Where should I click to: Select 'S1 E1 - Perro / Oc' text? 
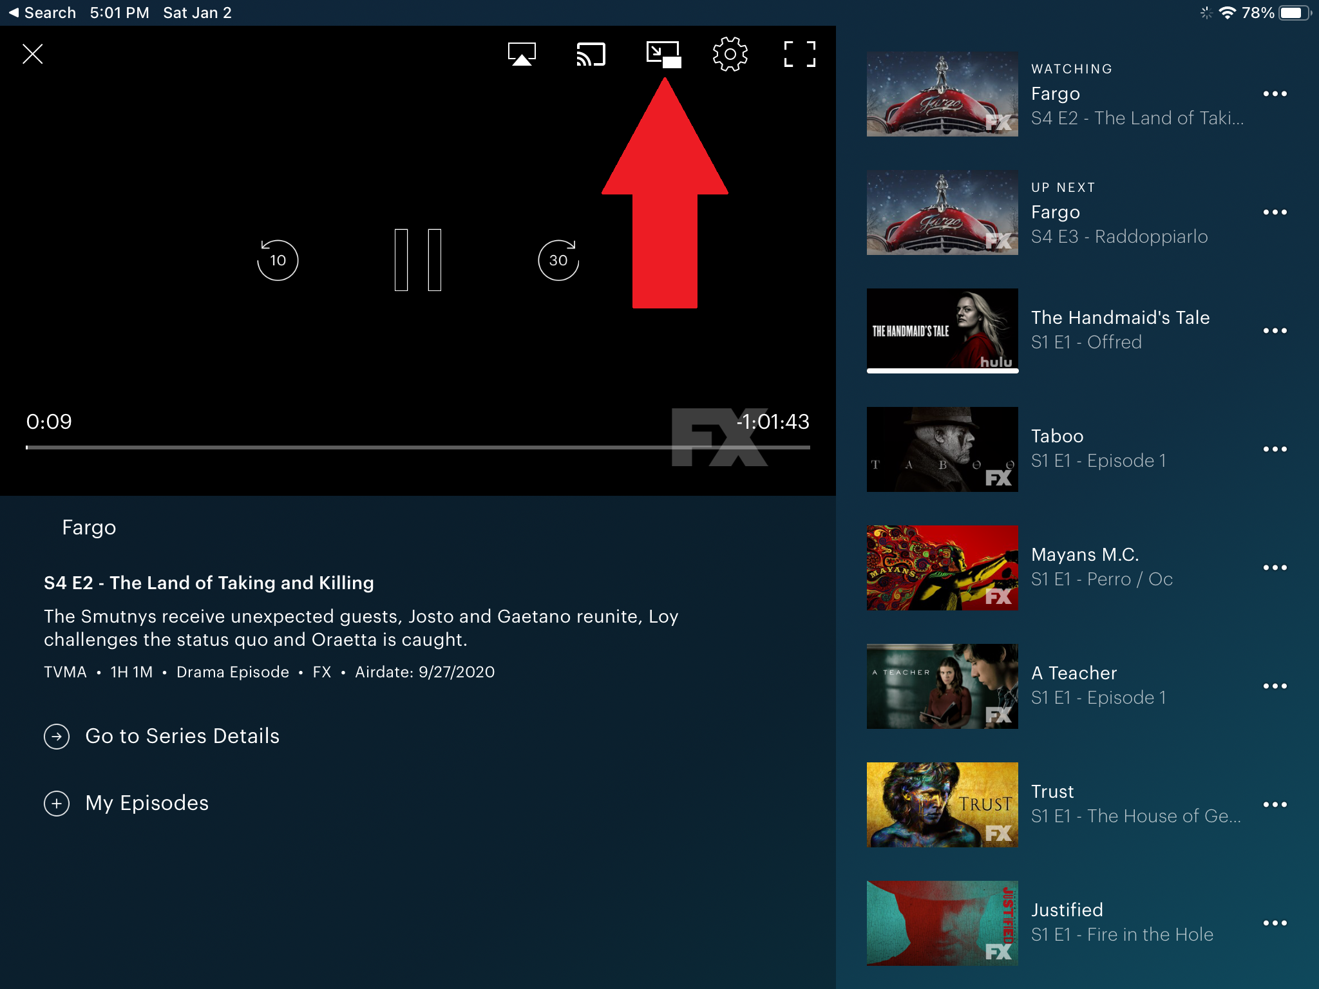(x=1102, y=579)
